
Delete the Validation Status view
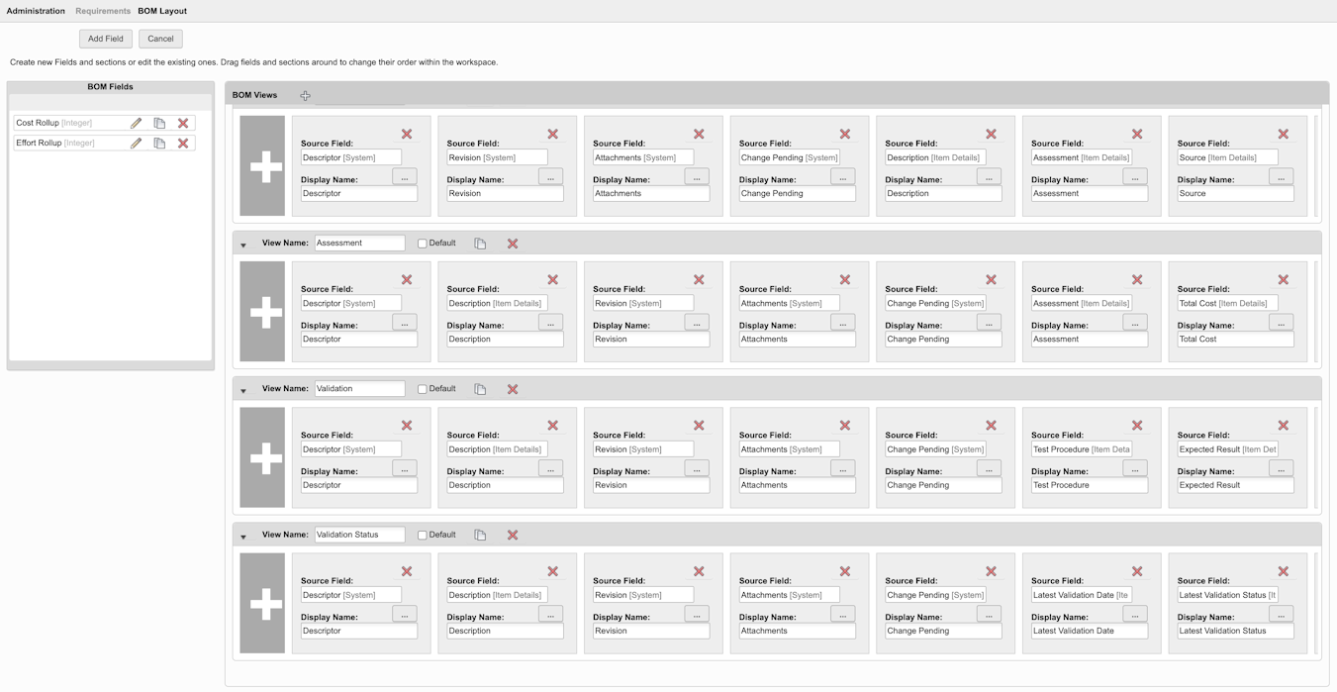pyautogui.click(x=513, y=535)
